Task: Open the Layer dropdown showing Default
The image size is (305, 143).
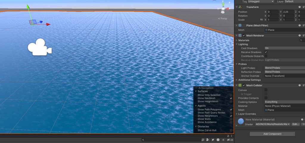Action: (295, 1)
